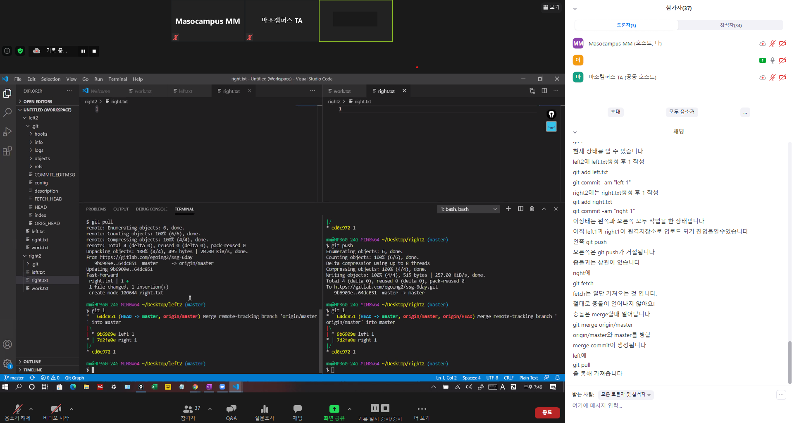The image size is (792, 423).
Task: Expand the hooks folder in explorer tree
Action: (x=41, y=134)
